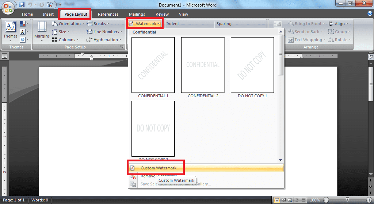Undo the last action in Quick Access toolbar
Viewport: 374px width, 204px height.
(30, 4)
